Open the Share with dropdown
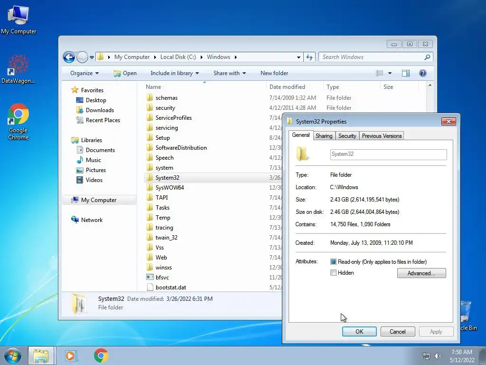This screenshot has width=486, height=365. [229, 73]
